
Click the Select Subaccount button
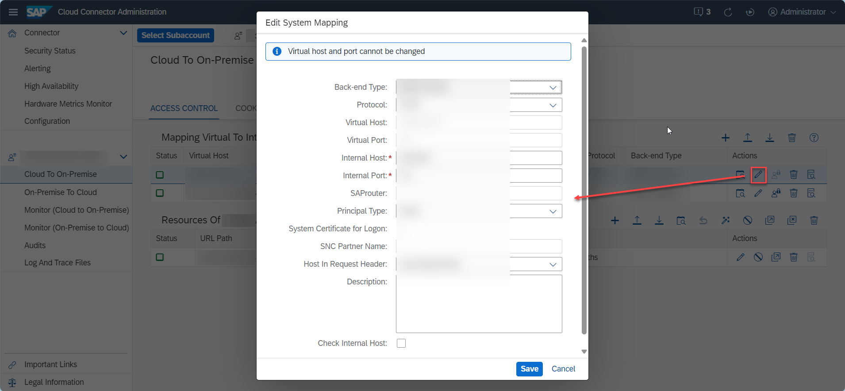[x=176, y=35]
